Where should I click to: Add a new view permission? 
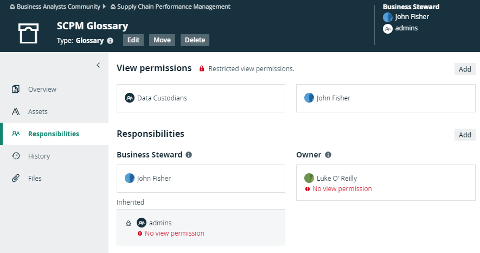(465, 69)
